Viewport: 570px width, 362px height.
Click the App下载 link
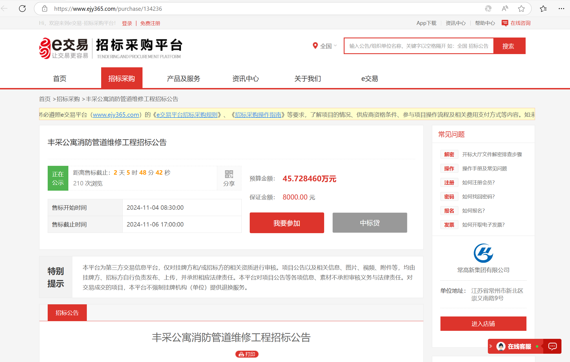(426, 23)
